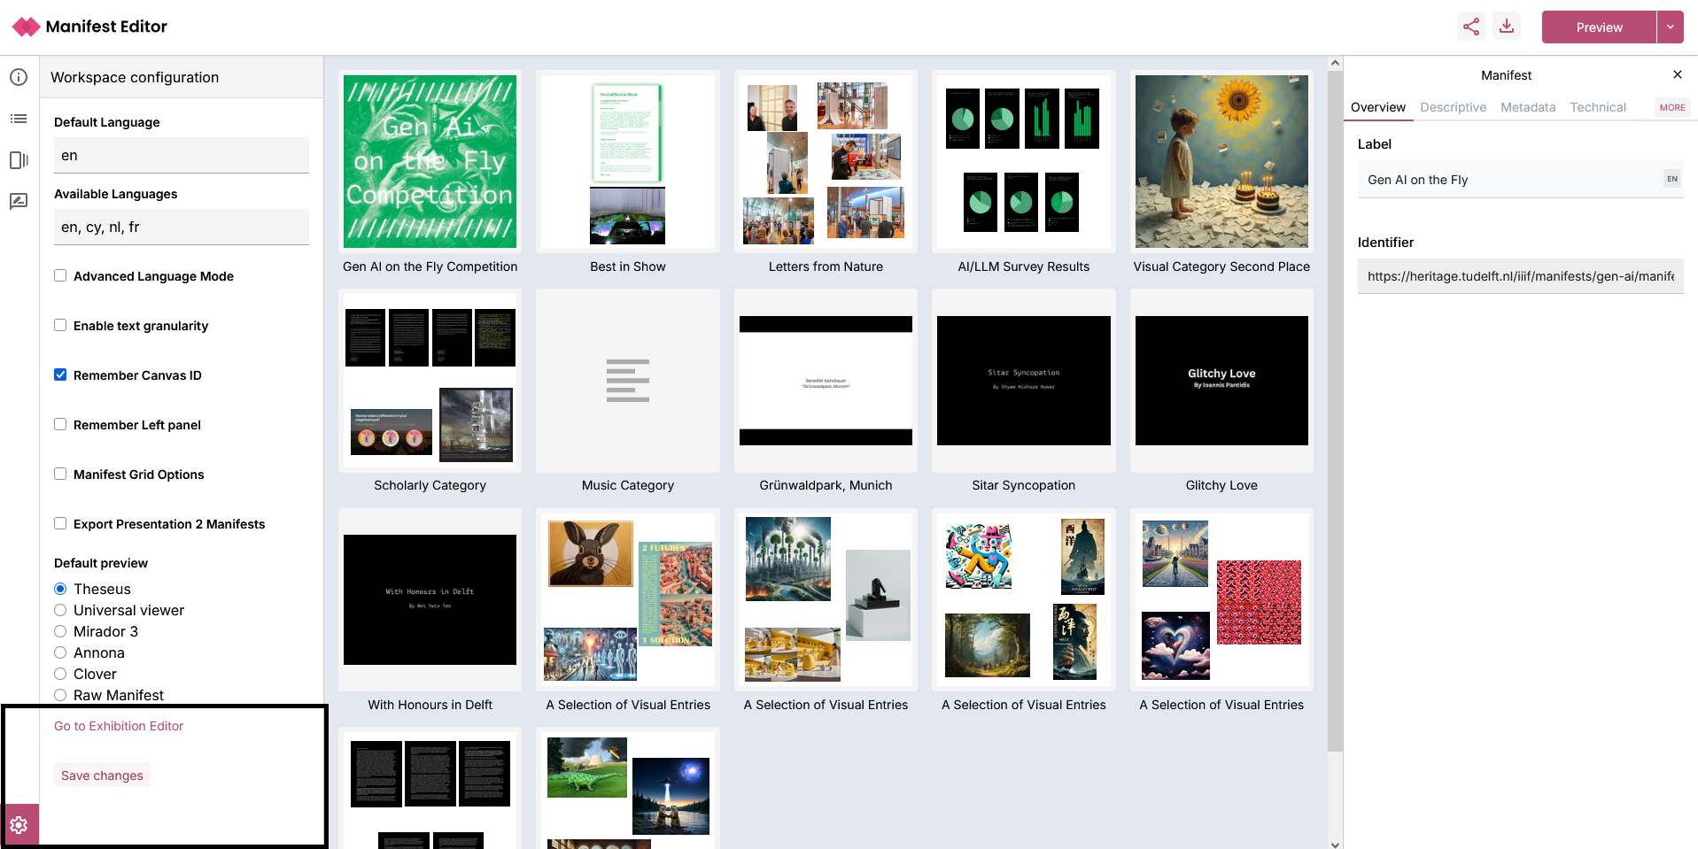The image size is (1698, 849).
Task: Open the canvas/pages panel icon in sidebar
Action: tap(19, 160)
